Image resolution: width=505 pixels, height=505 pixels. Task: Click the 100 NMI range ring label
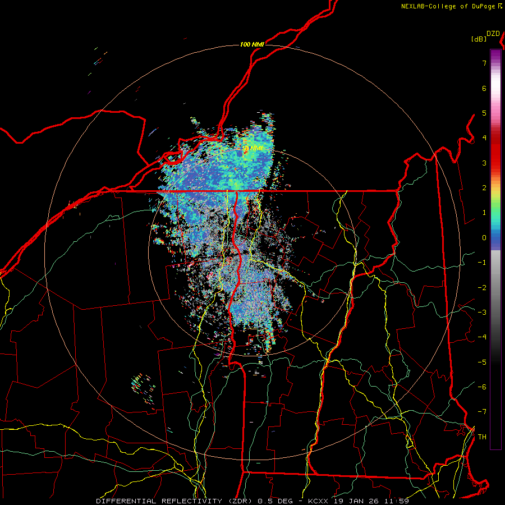[252, 44]
